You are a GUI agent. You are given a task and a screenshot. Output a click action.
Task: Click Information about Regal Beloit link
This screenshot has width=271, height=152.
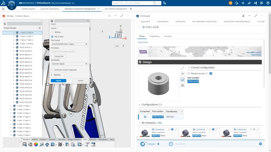[254, 54]
